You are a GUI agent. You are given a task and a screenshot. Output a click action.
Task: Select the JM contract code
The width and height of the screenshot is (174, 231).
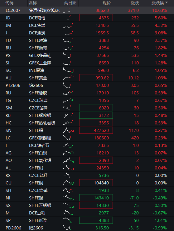[x=8, y=25]
